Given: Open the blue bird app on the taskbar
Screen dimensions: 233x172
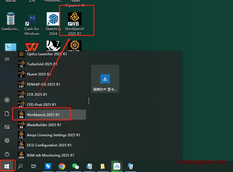Looking at the screenshot, I should [48, 166].
